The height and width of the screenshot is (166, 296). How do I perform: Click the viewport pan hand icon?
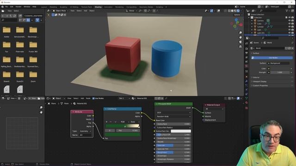240,37
